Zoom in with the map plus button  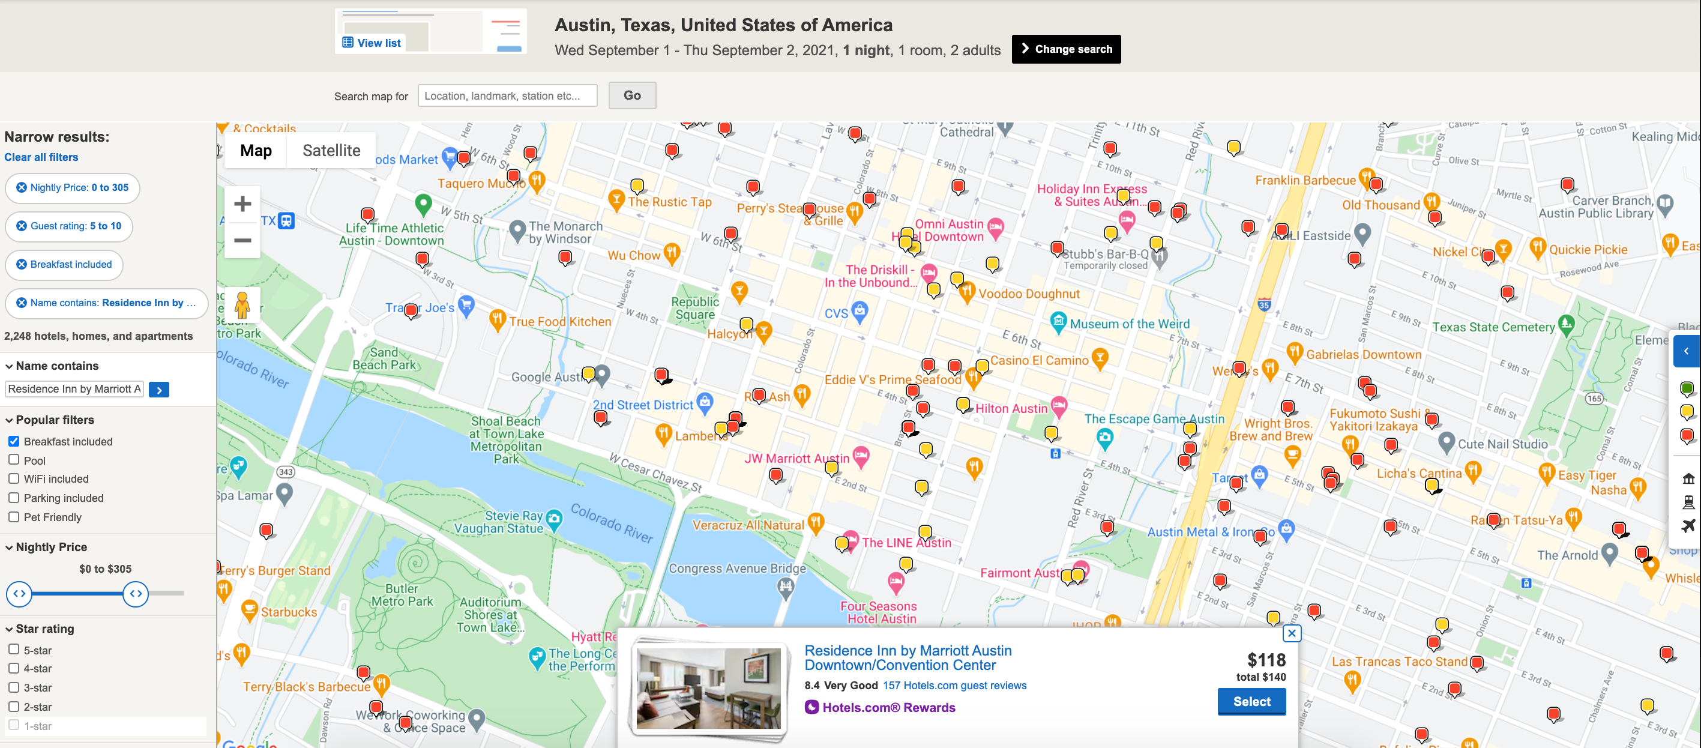point(242,204)
